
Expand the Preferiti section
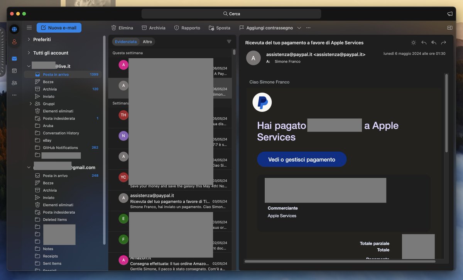[x=29, y=39]
